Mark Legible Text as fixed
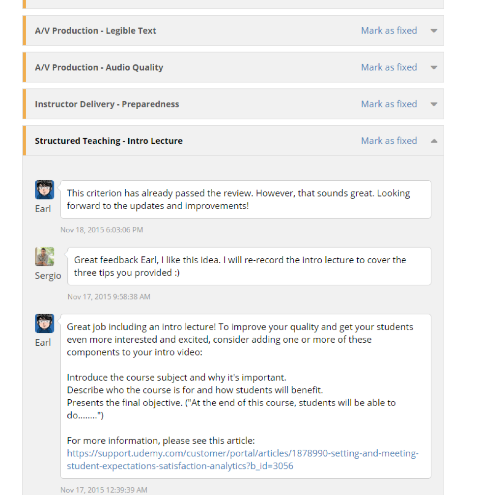 [x=389, y=30]
